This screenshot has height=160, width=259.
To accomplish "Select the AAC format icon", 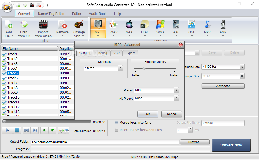I will pos(176,24).
